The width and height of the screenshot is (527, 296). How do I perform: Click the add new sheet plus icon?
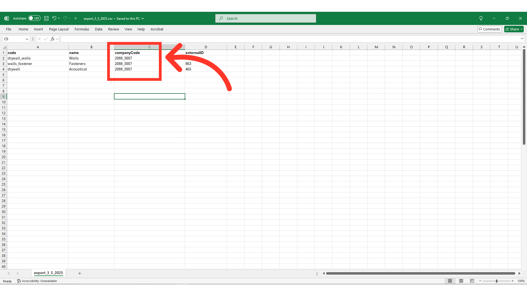pos(80,273)
